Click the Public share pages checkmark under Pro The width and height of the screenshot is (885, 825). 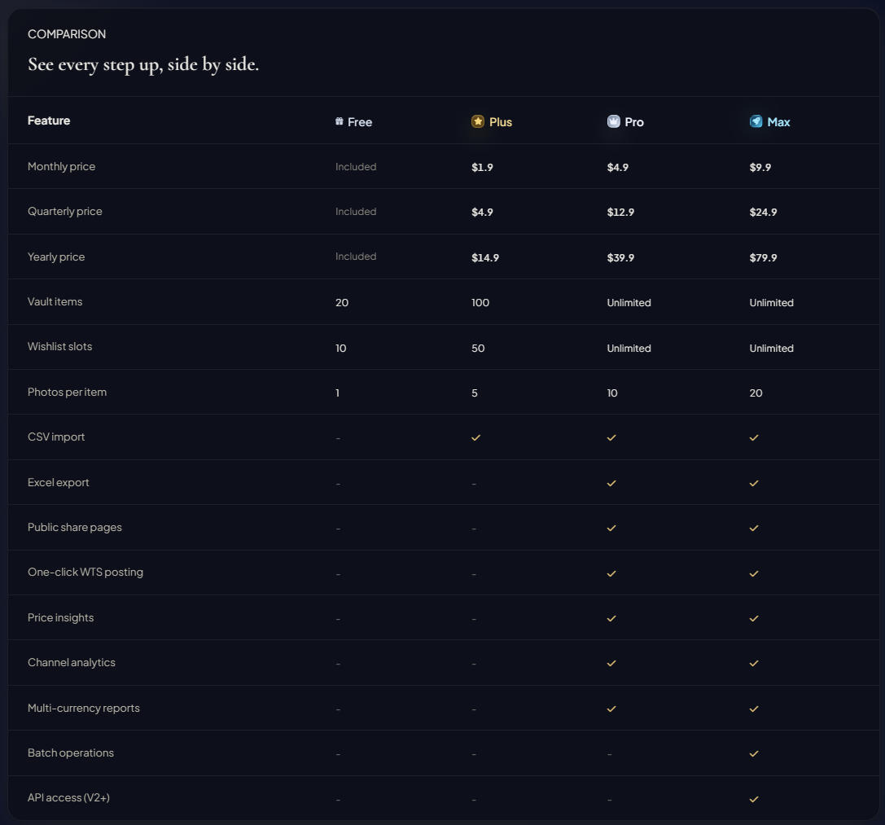(x=611, y=528)
